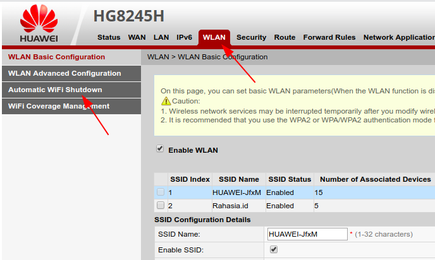The image size is (435, 260).
Task: Open the Status tab
Action: [x=109, y=37]
